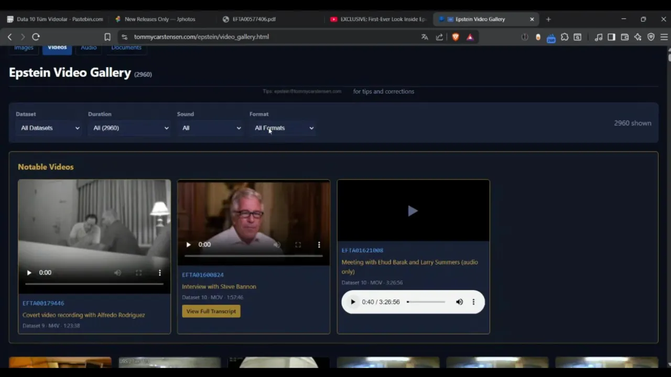
Task: Bookmark this page using the bookmark icon
Action: (107, 37)
